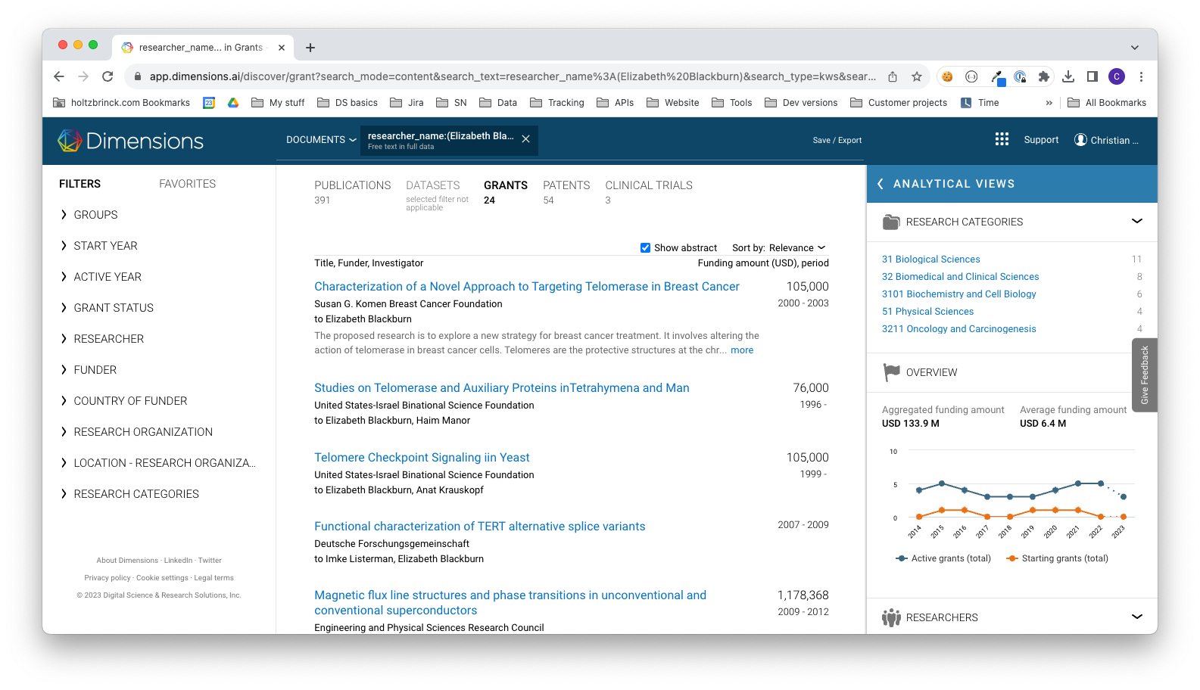
Task: Expand the Grant Status filter
Action: click(107, 308)
